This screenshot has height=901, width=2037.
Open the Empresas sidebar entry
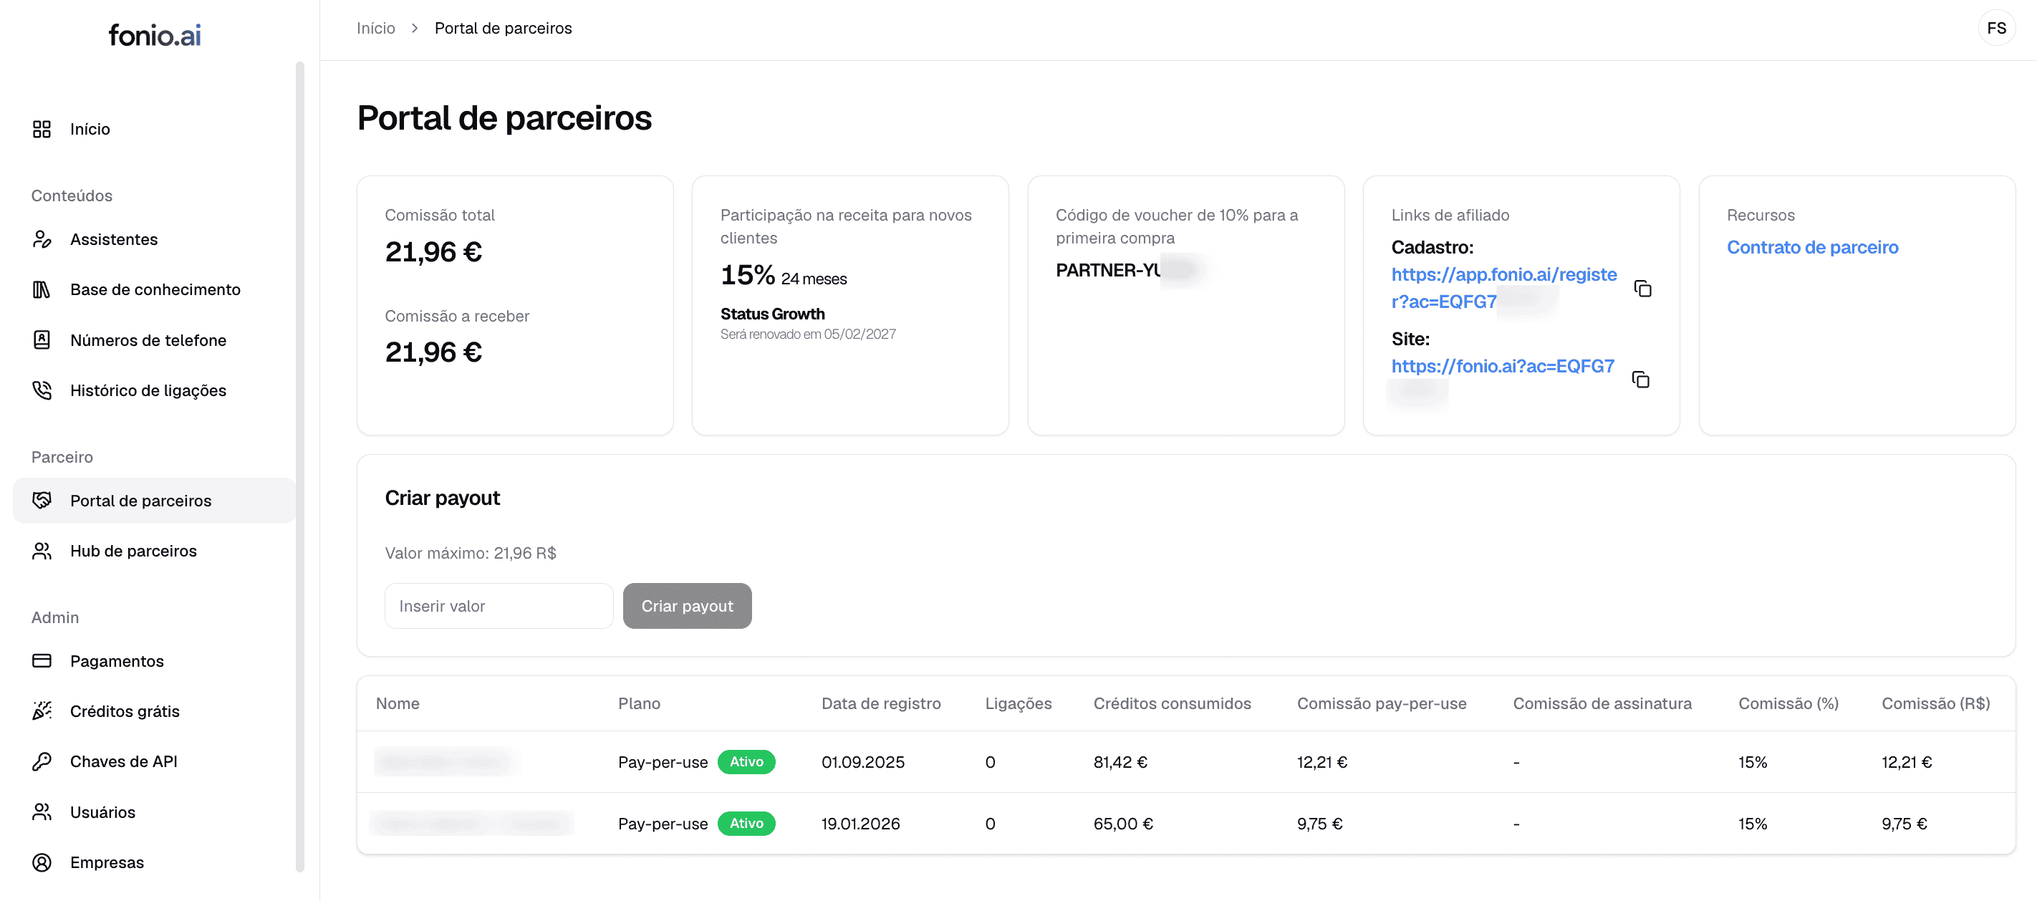[x=107, y=862]
